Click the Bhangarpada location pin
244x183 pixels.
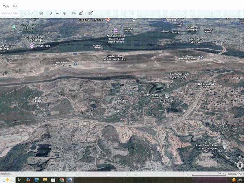point(167,96)
